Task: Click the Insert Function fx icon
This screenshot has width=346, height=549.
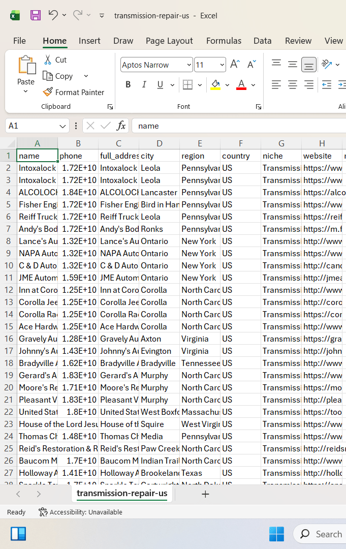Action: tap(121, 126)
